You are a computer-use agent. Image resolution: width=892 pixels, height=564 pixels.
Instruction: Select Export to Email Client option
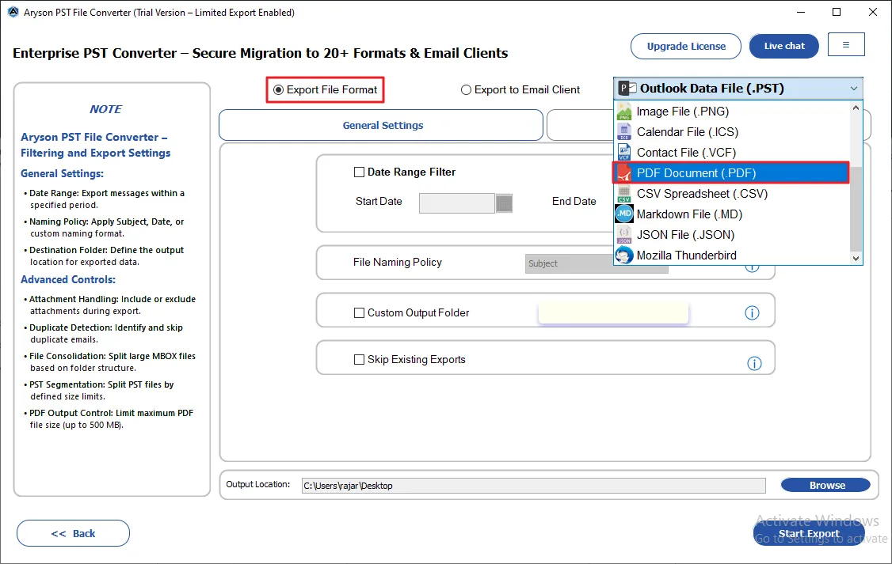coord(520,89)
